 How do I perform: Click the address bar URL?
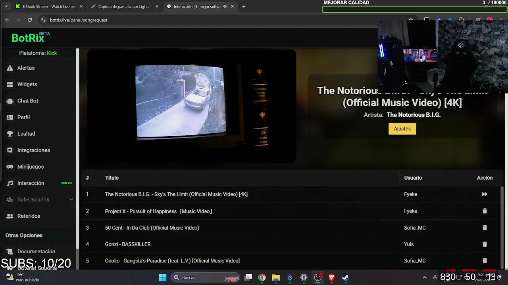79,20
